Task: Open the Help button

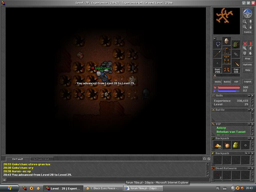Action: 247,70
